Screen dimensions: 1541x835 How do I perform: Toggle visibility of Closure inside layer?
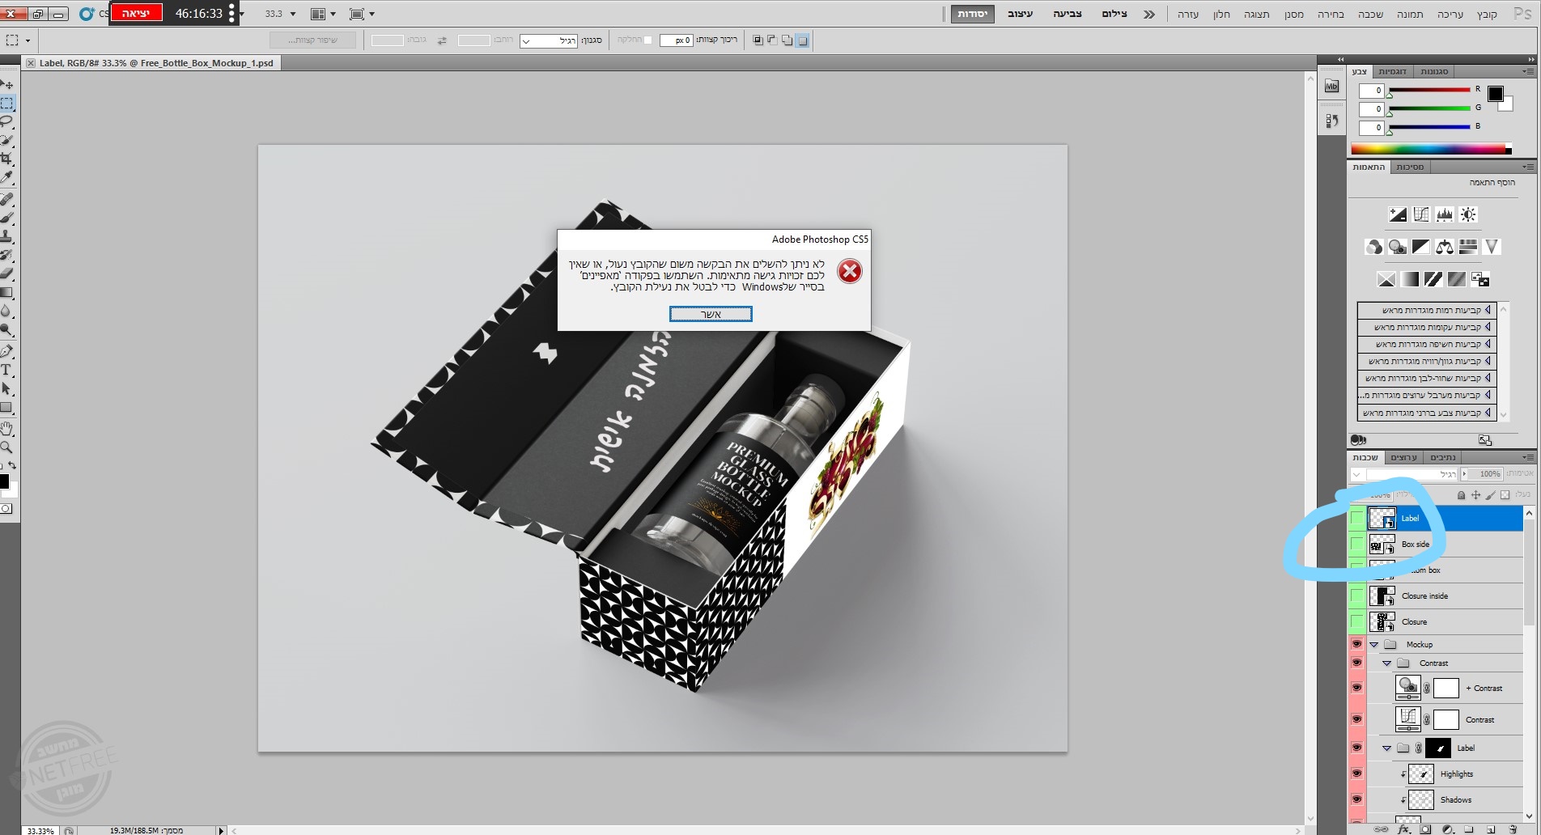tap(1357, 596)
